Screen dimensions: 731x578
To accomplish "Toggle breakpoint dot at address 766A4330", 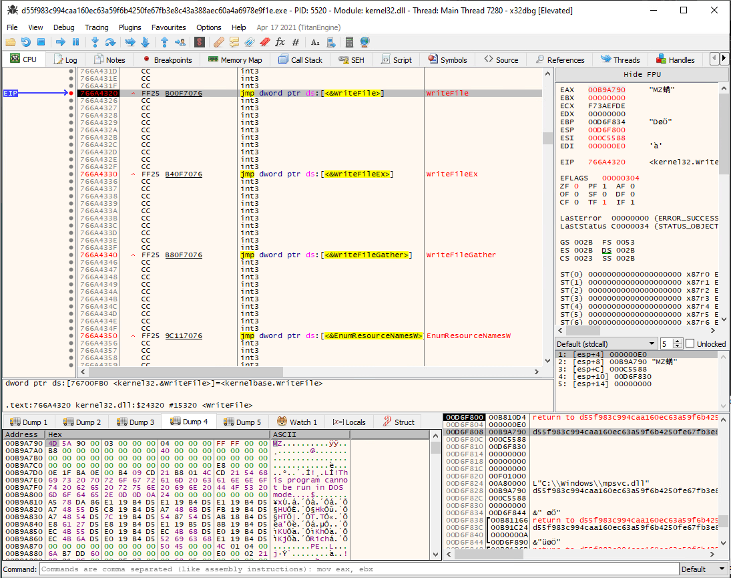I will 71,174.
